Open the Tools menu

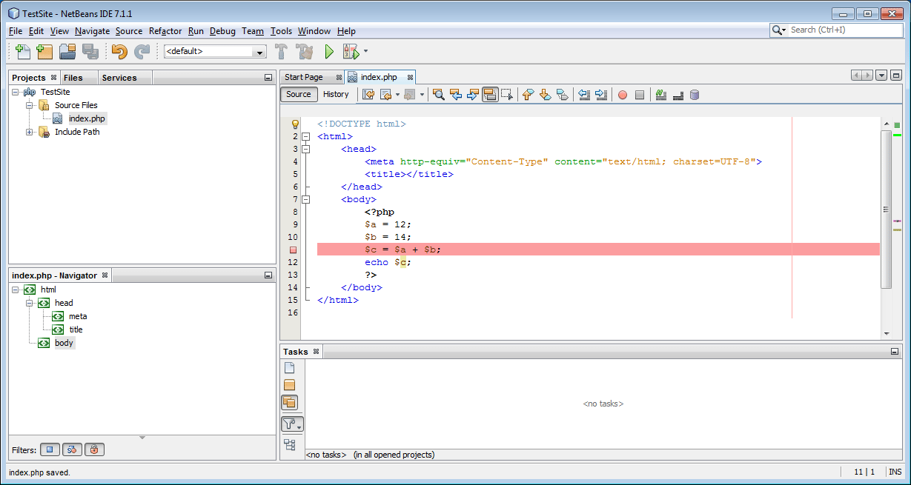[x=281, y=31]
